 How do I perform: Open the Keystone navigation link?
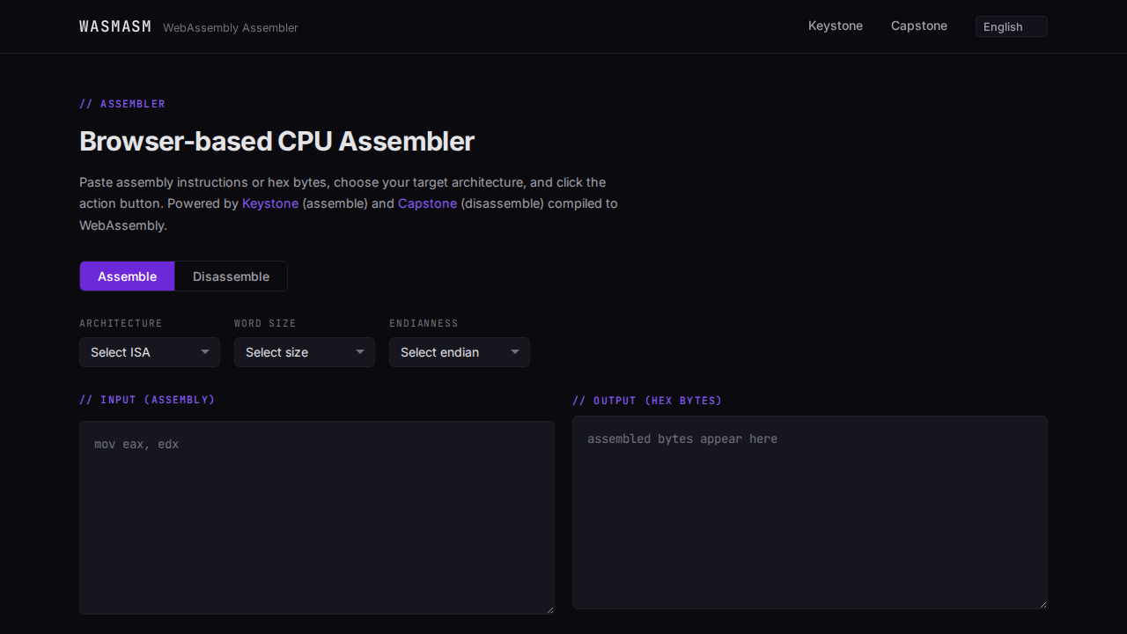835,26
